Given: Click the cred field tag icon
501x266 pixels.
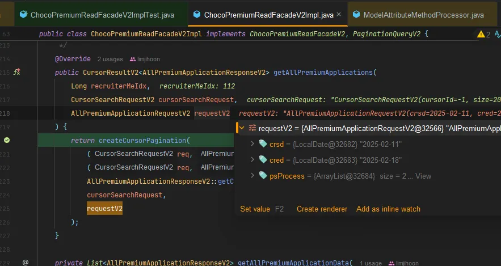Looking at the screenshot, I should 263,160.
